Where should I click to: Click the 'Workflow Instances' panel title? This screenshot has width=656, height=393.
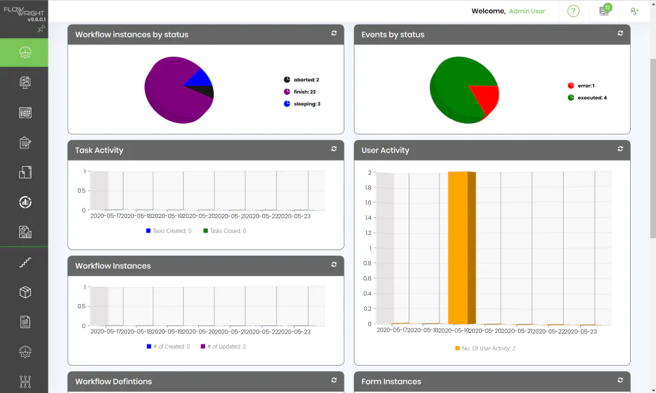113,266
